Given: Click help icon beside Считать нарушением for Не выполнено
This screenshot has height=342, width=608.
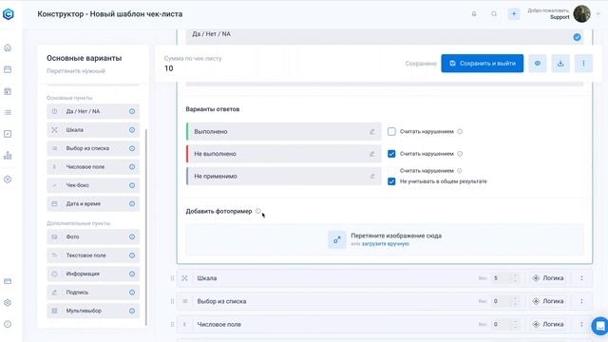Looking at the screenshot, I should [x=460, y=154].
